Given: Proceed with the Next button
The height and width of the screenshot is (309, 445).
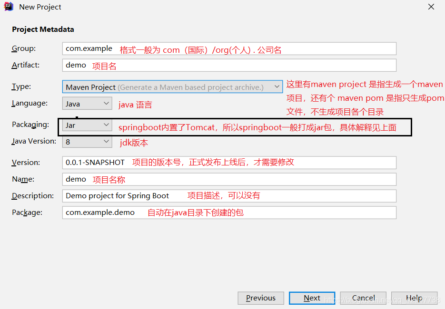Looking at the screenshot, I should tap(312, 298).
